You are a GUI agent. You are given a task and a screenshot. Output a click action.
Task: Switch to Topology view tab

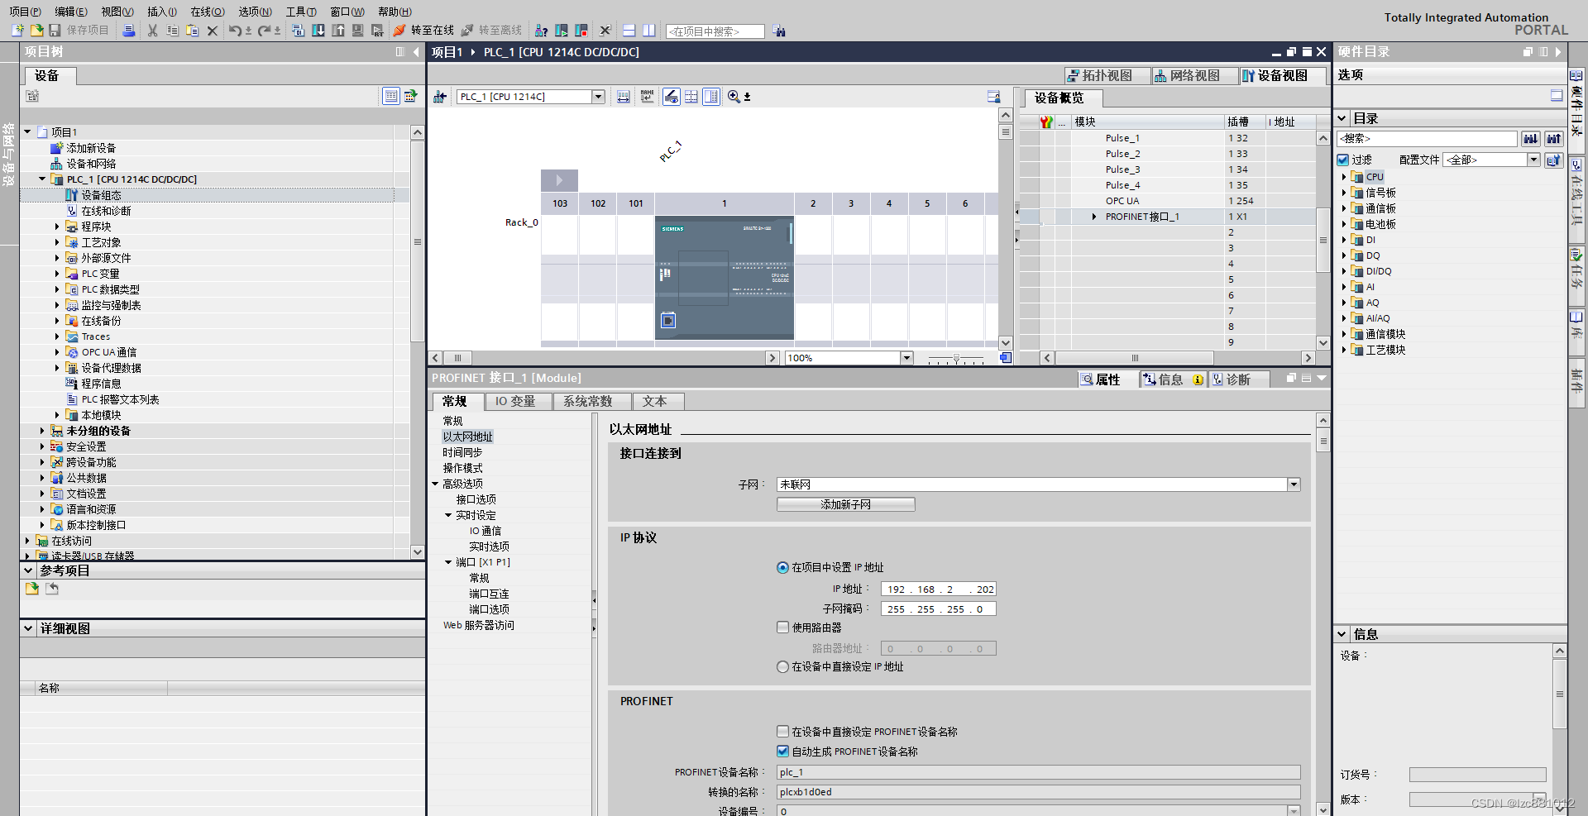pos(1107,76)
